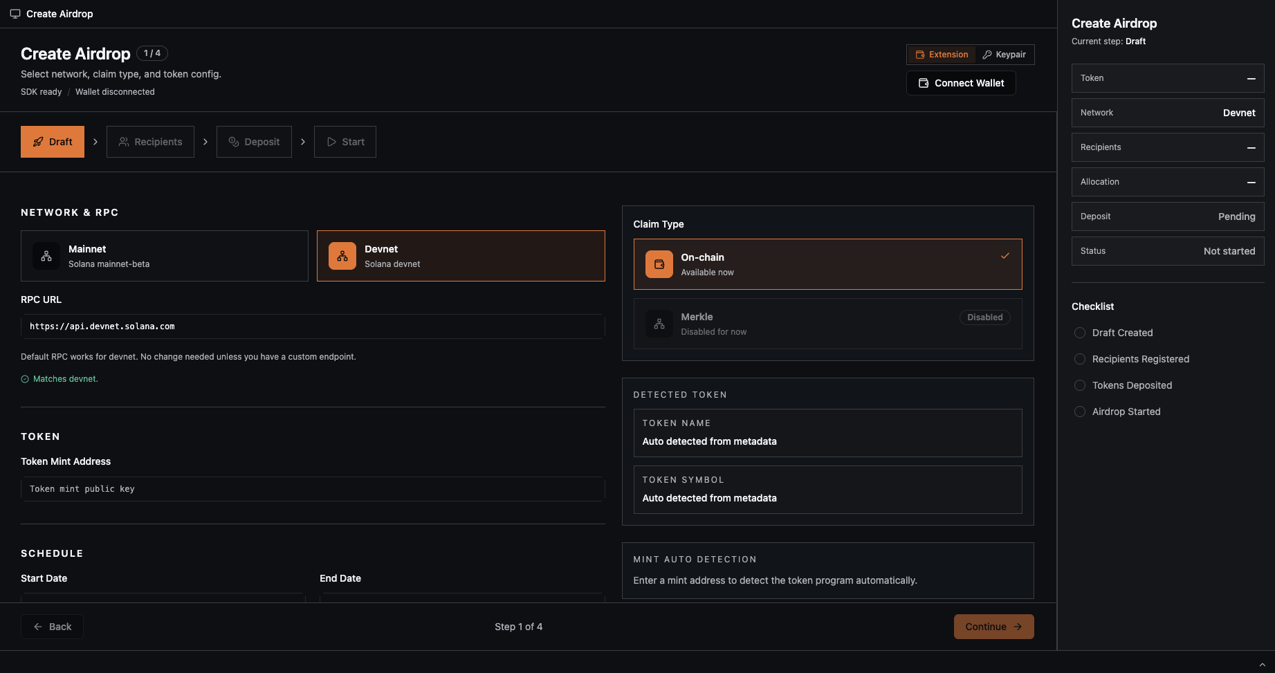Click the monitor icon beside Create Airdrop title
The image size is (1275, 673).
[x=15, y=14]
